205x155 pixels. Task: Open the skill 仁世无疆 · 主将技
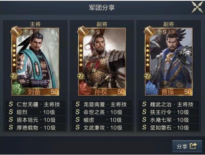pos(35,104)
